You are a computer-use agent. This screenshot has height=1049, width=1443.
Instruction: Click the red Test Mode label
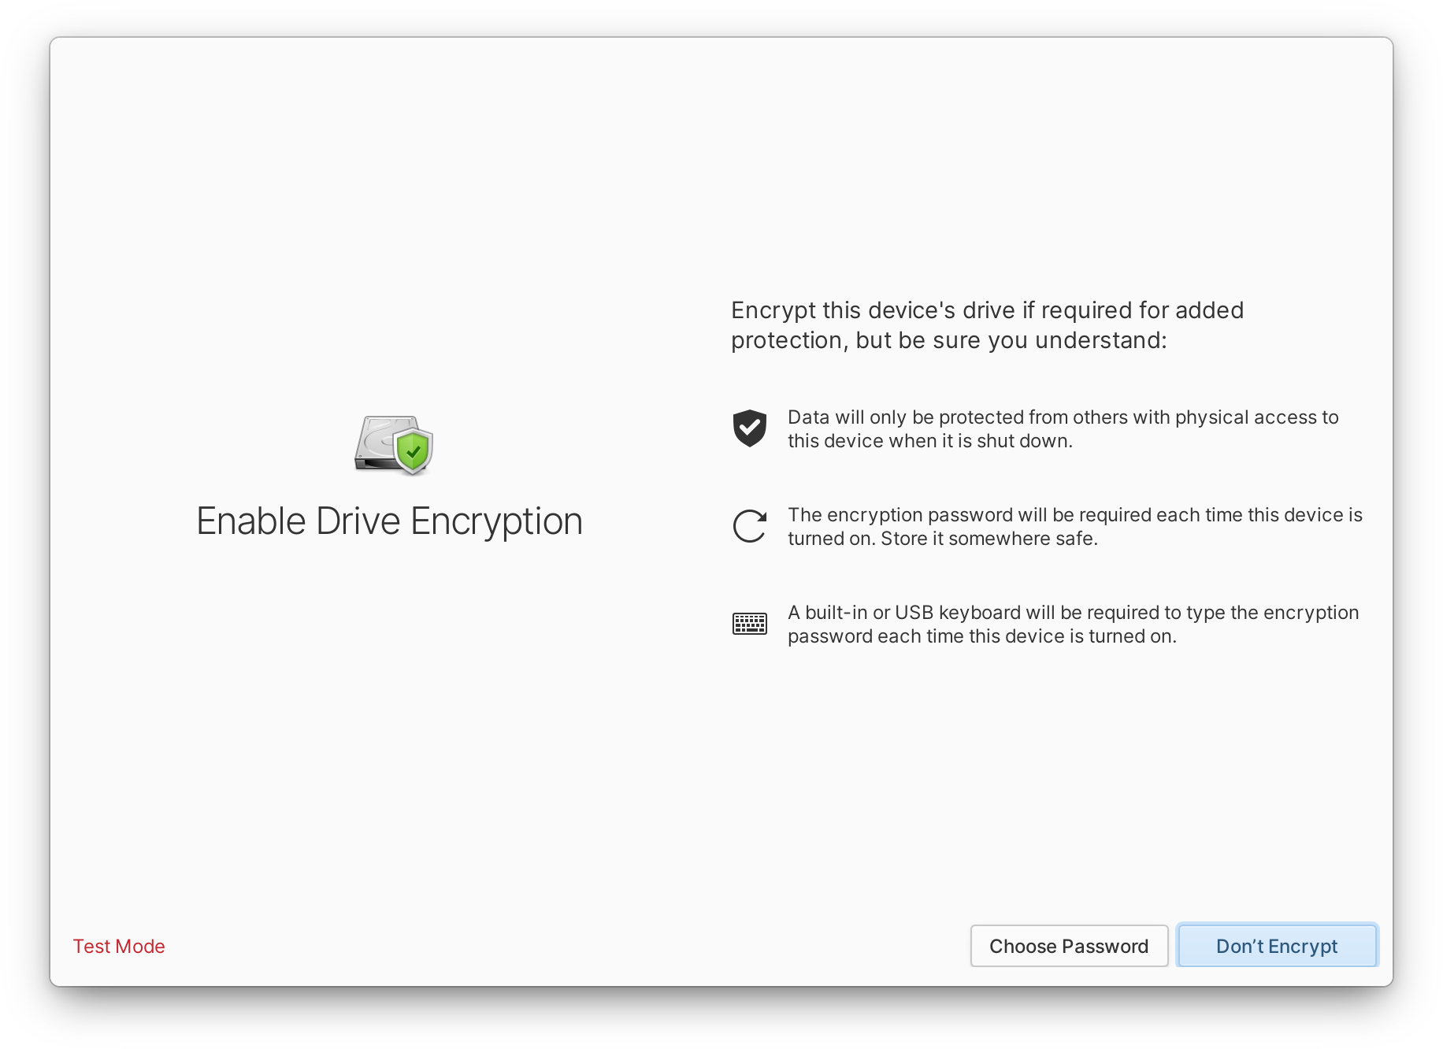point(118,946)
